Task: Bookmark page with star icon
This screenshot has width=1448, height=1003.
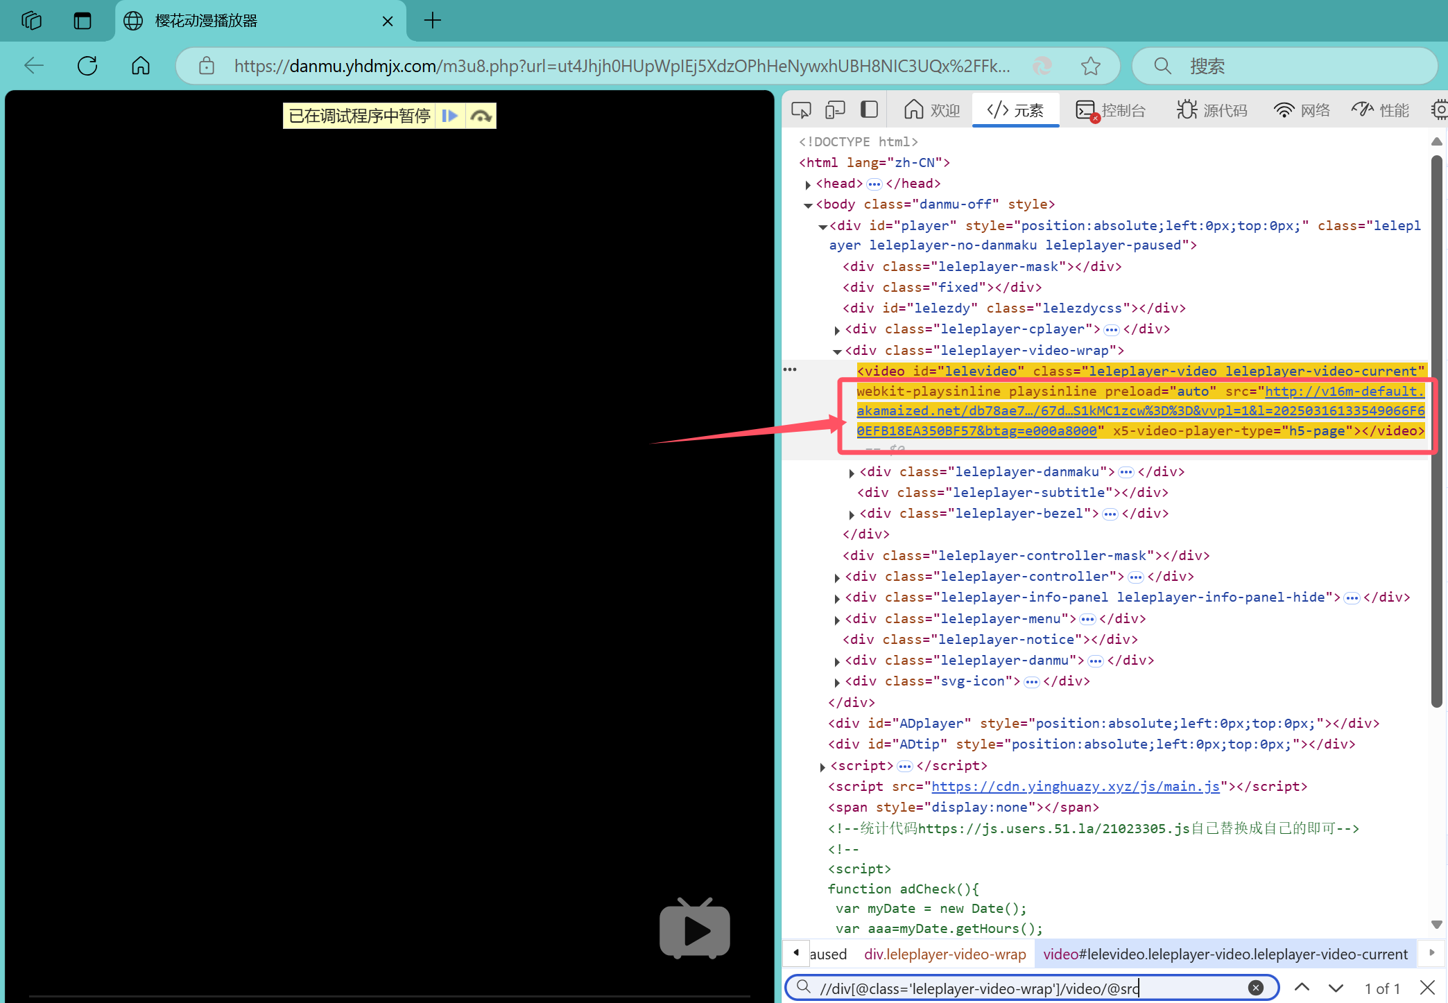Action: (1090, 66)
